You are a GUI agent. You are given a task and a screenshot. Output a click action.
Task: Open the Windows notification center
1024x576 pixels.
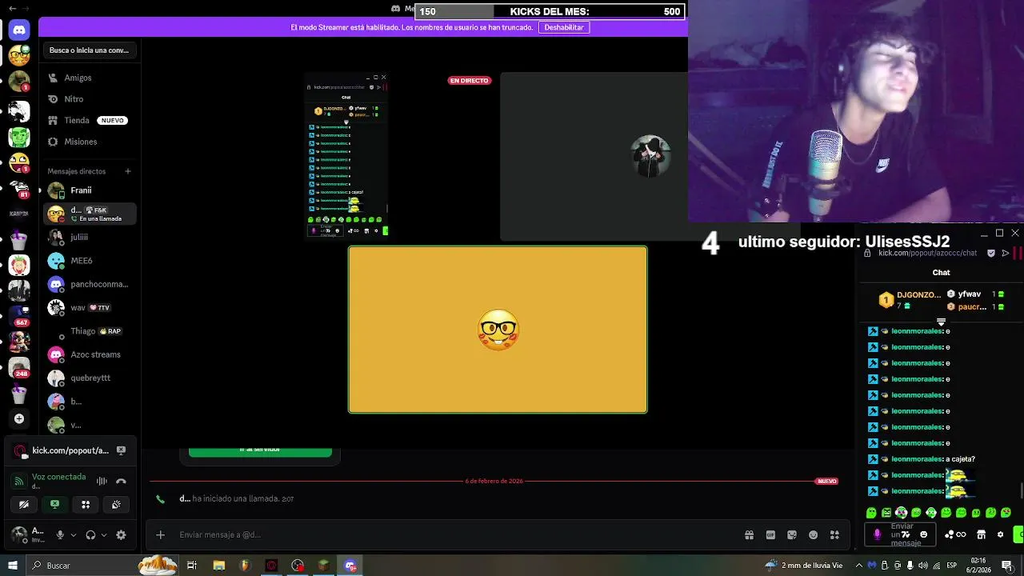click(x=1007, y=566)
